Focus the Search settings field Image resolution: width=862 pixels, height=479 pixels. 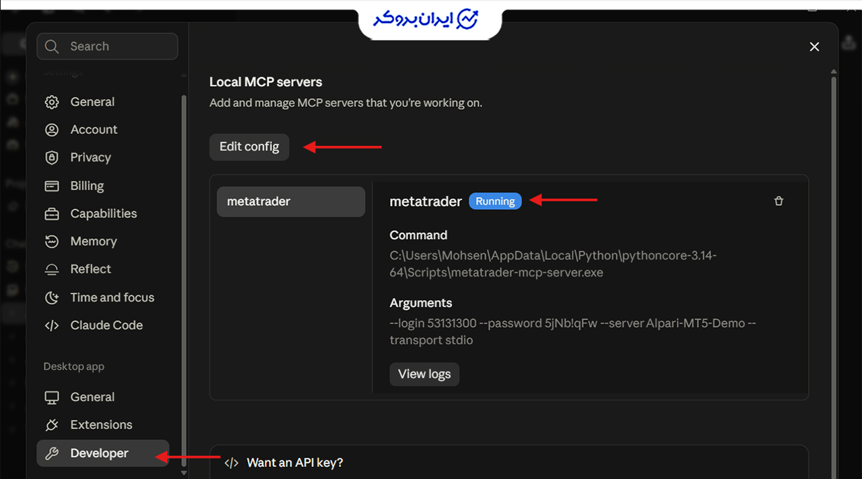[108, 46]
